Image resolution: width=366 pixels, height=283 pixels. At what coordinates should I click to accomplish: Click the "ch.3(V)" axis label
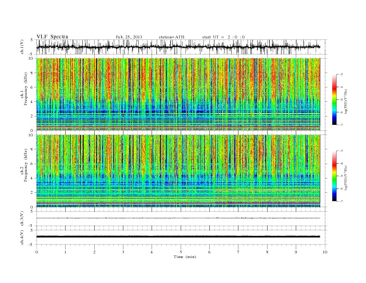[x=22, y=219]
